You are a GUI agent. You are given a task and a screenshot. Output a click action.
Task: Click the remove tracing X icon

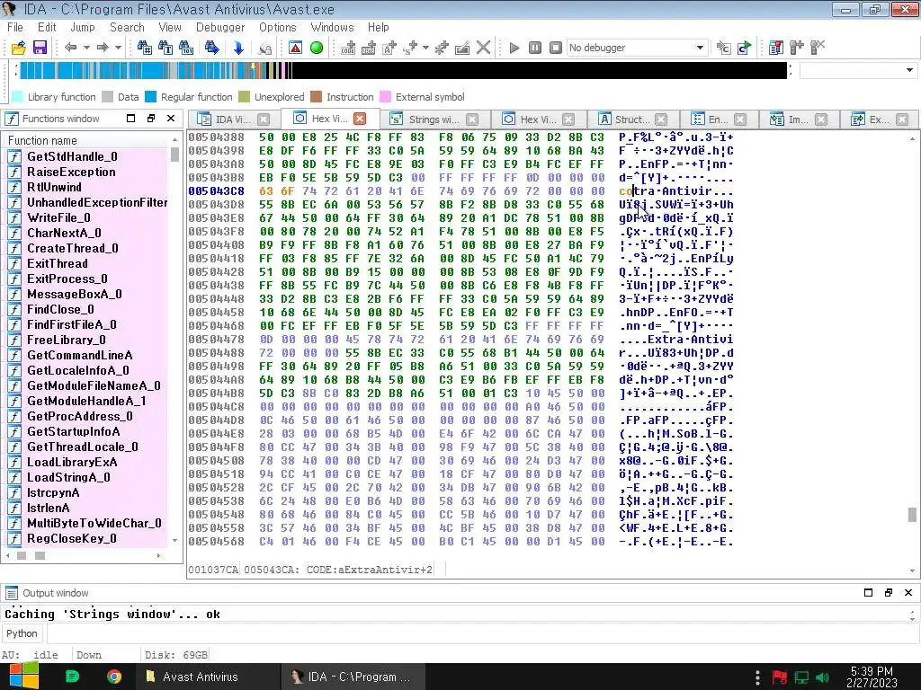click(818, 48)
